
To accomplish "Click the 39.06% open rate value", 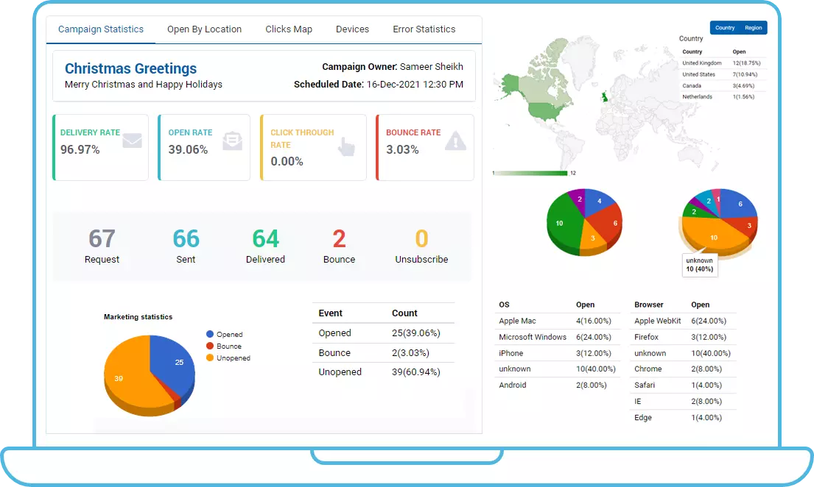I will (188, 150).
